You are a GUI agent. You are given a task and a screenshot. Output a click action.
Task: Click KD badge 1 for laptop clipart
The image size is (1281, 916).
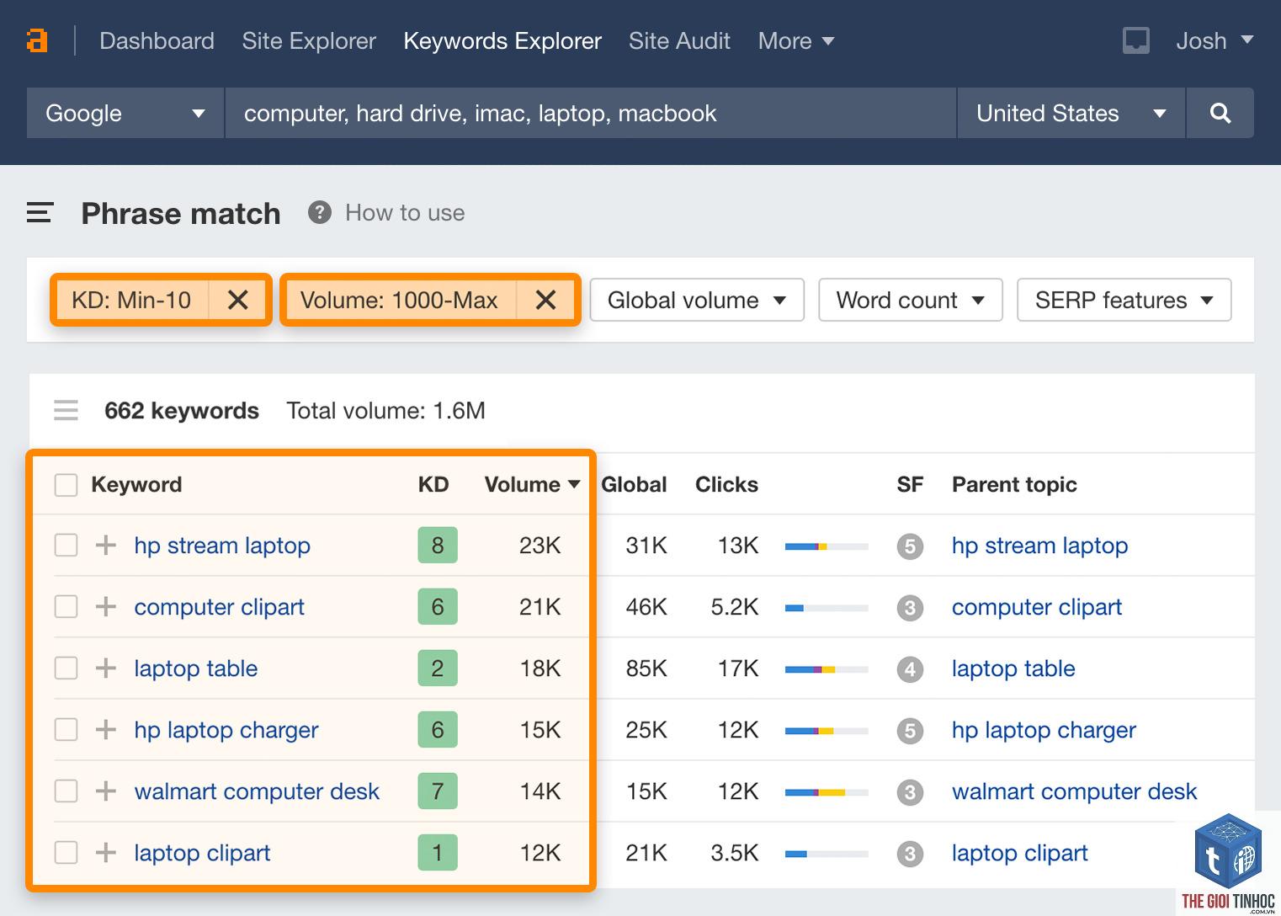point(438,852)
